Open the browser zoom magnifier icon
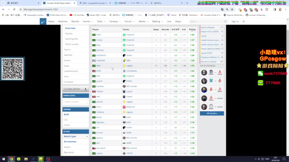This screenshot has width=289, height=162. click(227, 9)
